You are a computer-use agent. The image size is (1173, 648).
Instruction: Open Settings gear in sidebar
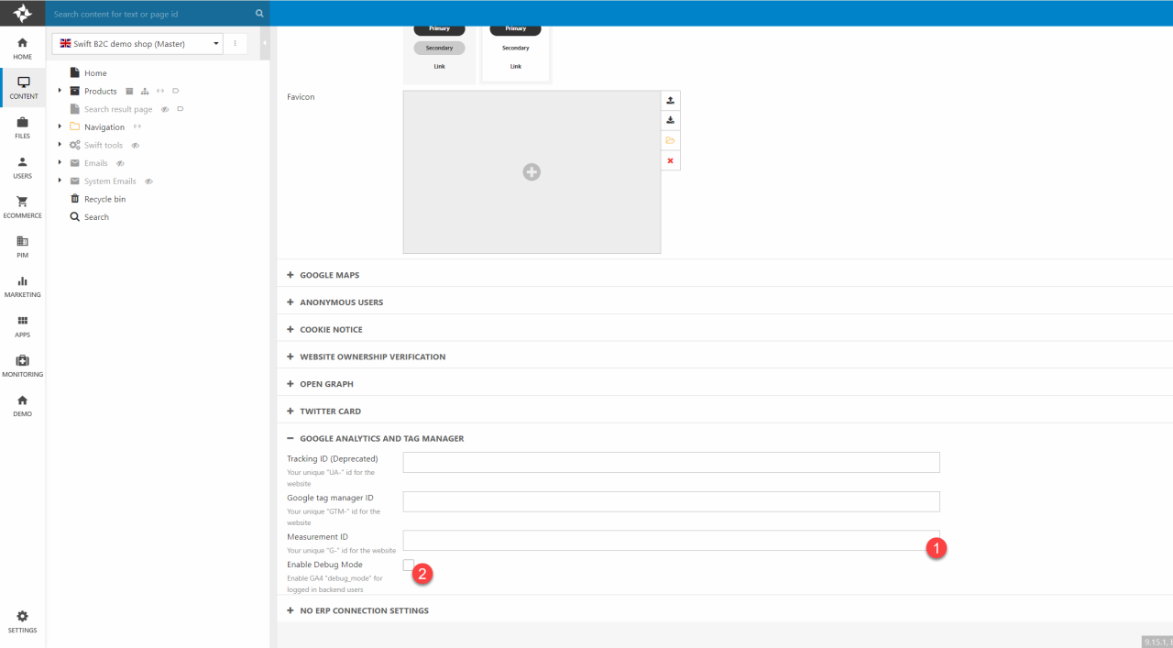click(22, 621)
